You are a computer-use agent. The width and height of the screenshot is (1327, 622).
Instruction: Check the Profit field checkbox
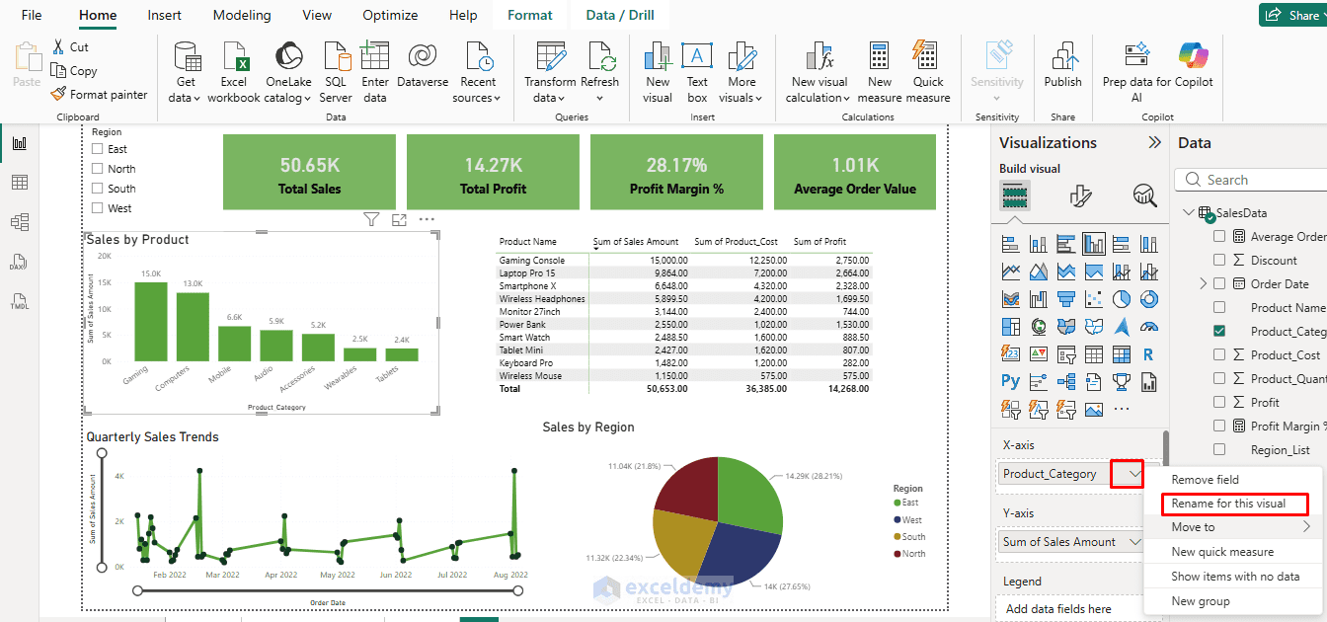(x=1219, y=403)
